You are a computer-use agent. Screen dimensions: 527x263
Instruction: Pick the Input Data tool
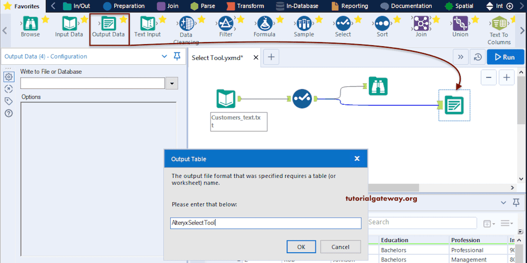point(69,26)
